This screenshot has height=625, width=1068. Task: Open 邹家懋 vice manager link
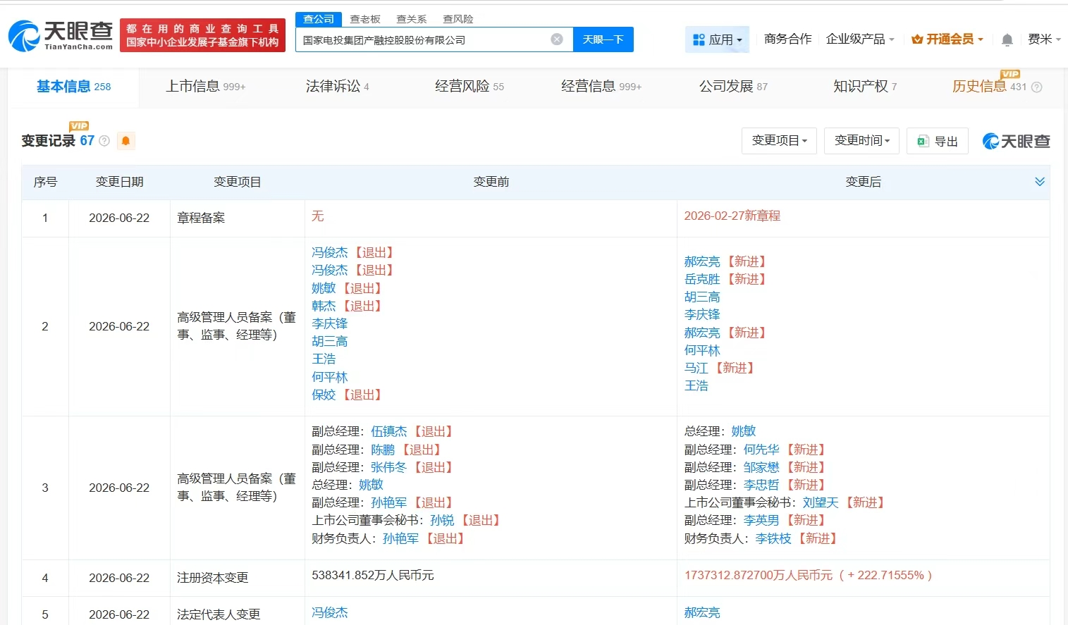click(761, 467)
